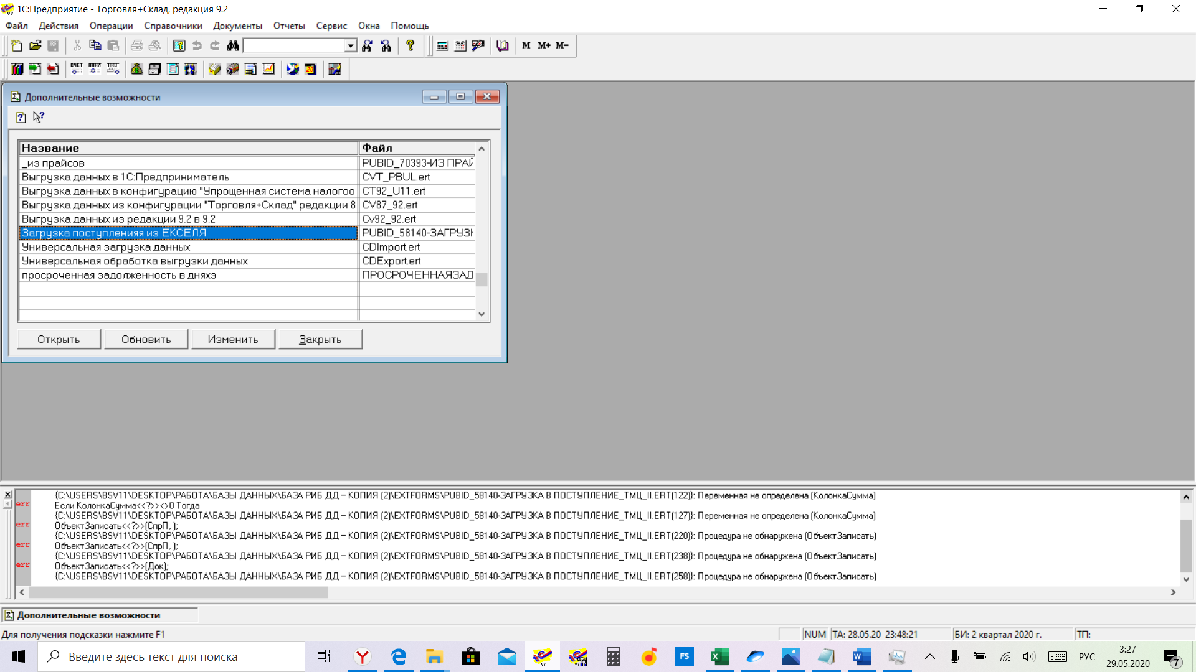The image size is (1196, 672).
Task: Click the list scrollbar up arrow
Action: (482, 148)
